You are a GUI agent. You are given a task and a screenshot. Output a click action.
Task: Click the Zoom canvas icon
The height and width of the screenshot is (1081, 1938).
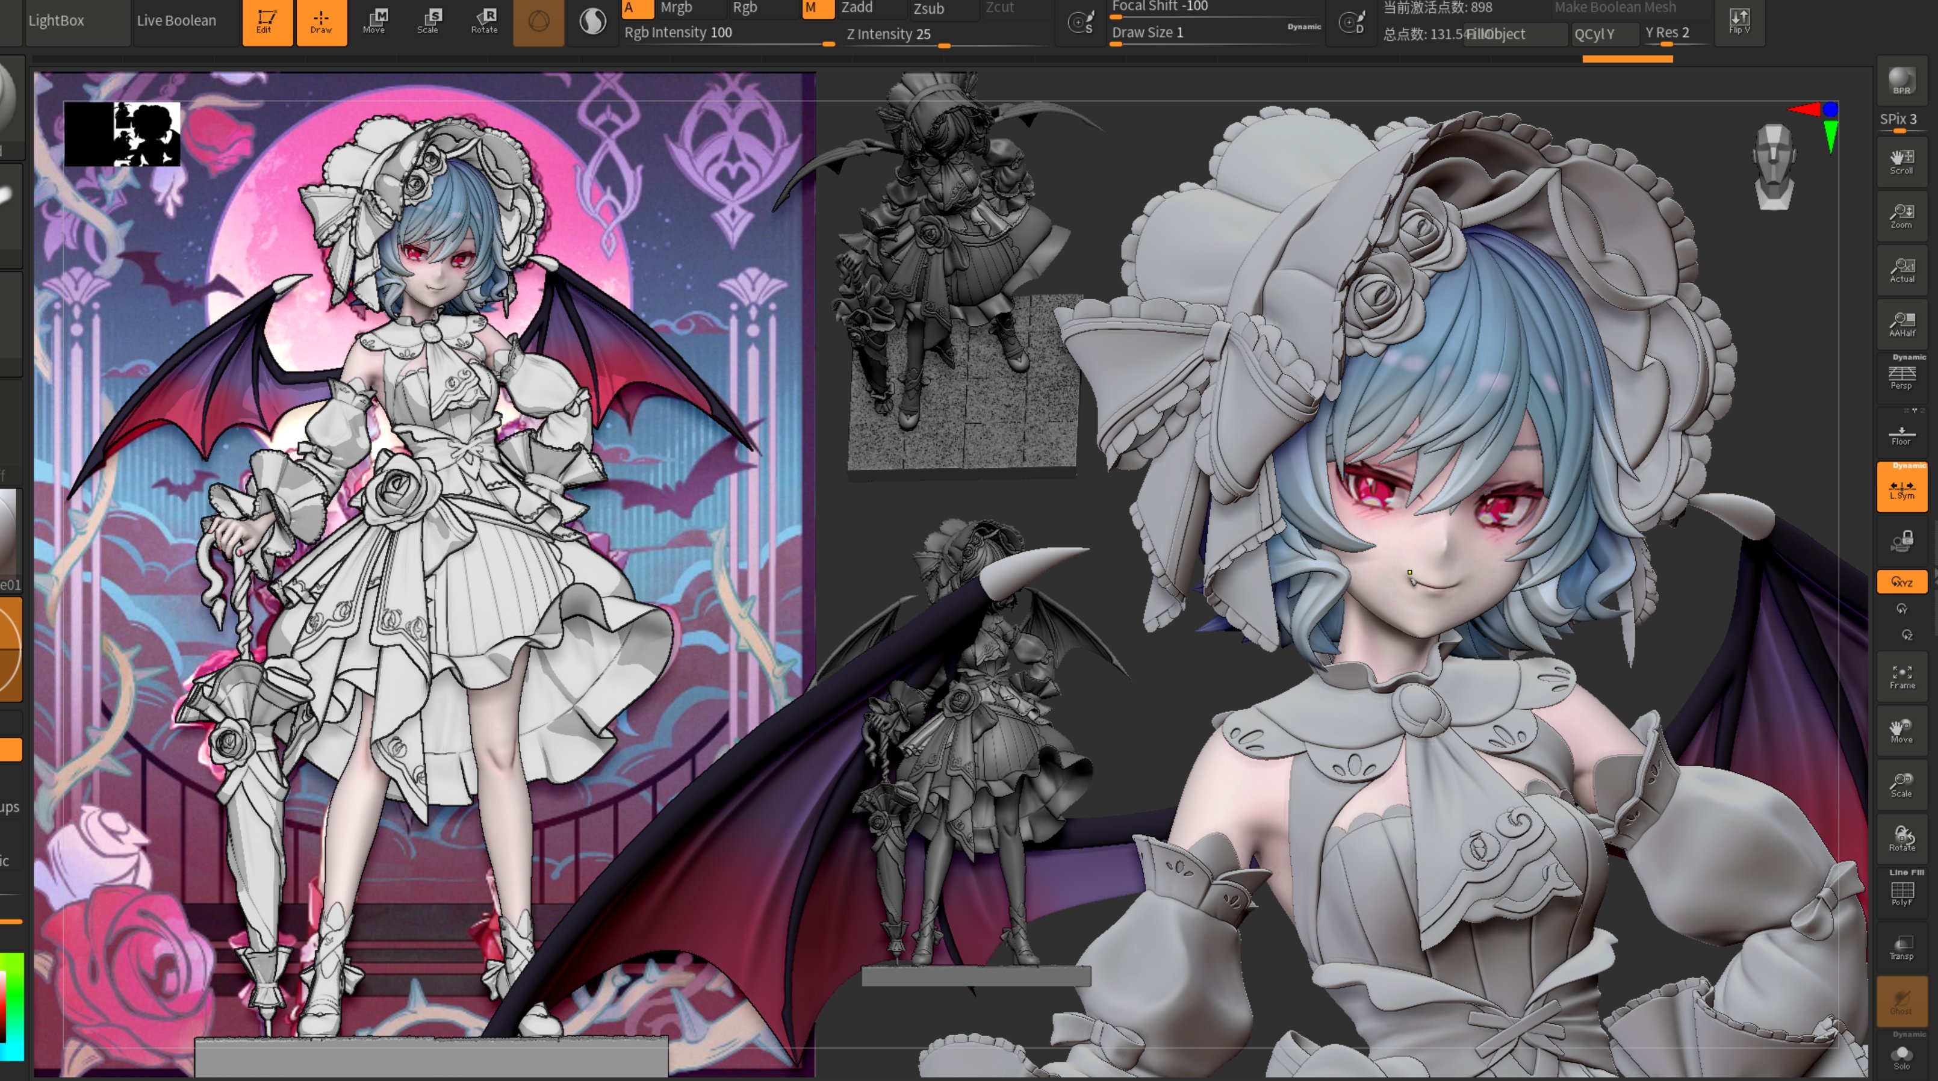click(1901, 216)
